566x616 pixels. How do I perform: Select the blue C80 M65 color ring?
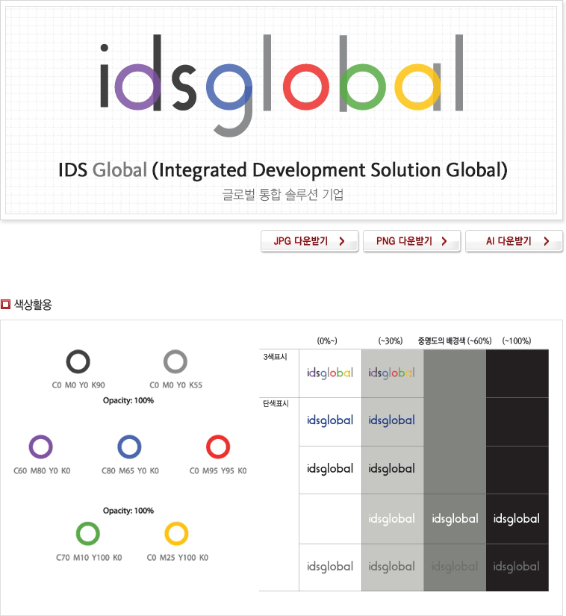130,447
